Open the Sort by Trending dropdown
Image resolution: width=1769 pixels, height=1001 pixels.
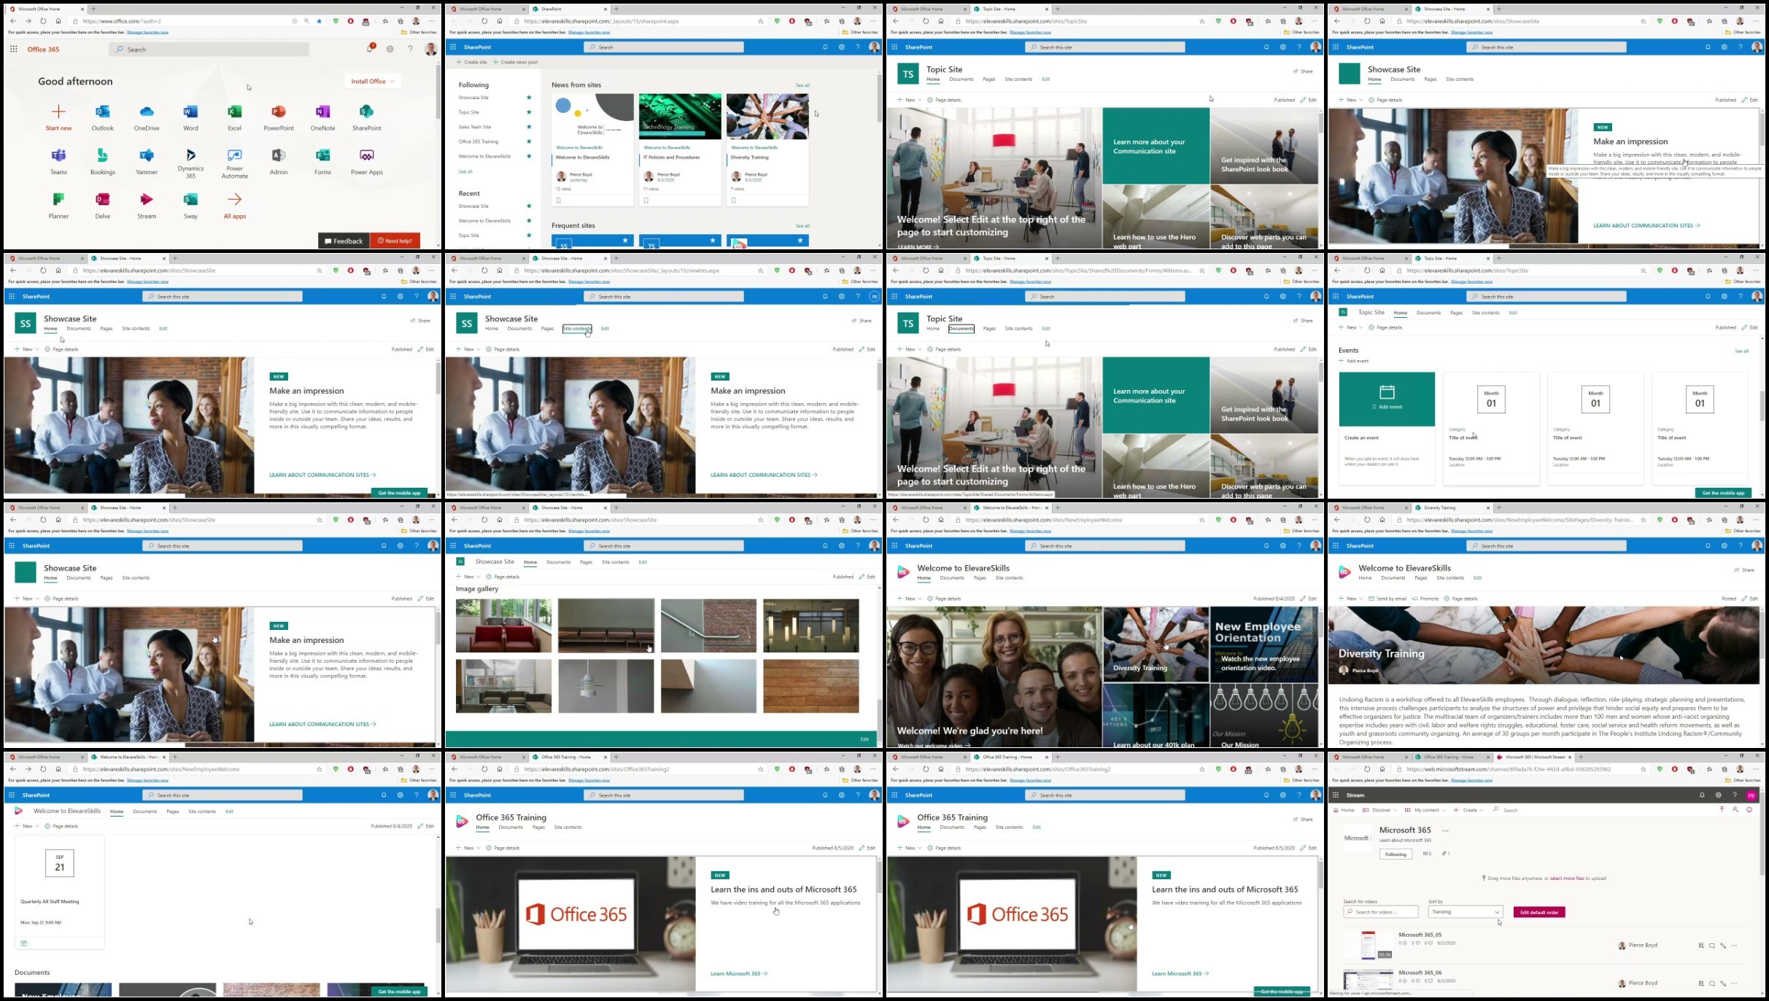[x=1465, y=912]
